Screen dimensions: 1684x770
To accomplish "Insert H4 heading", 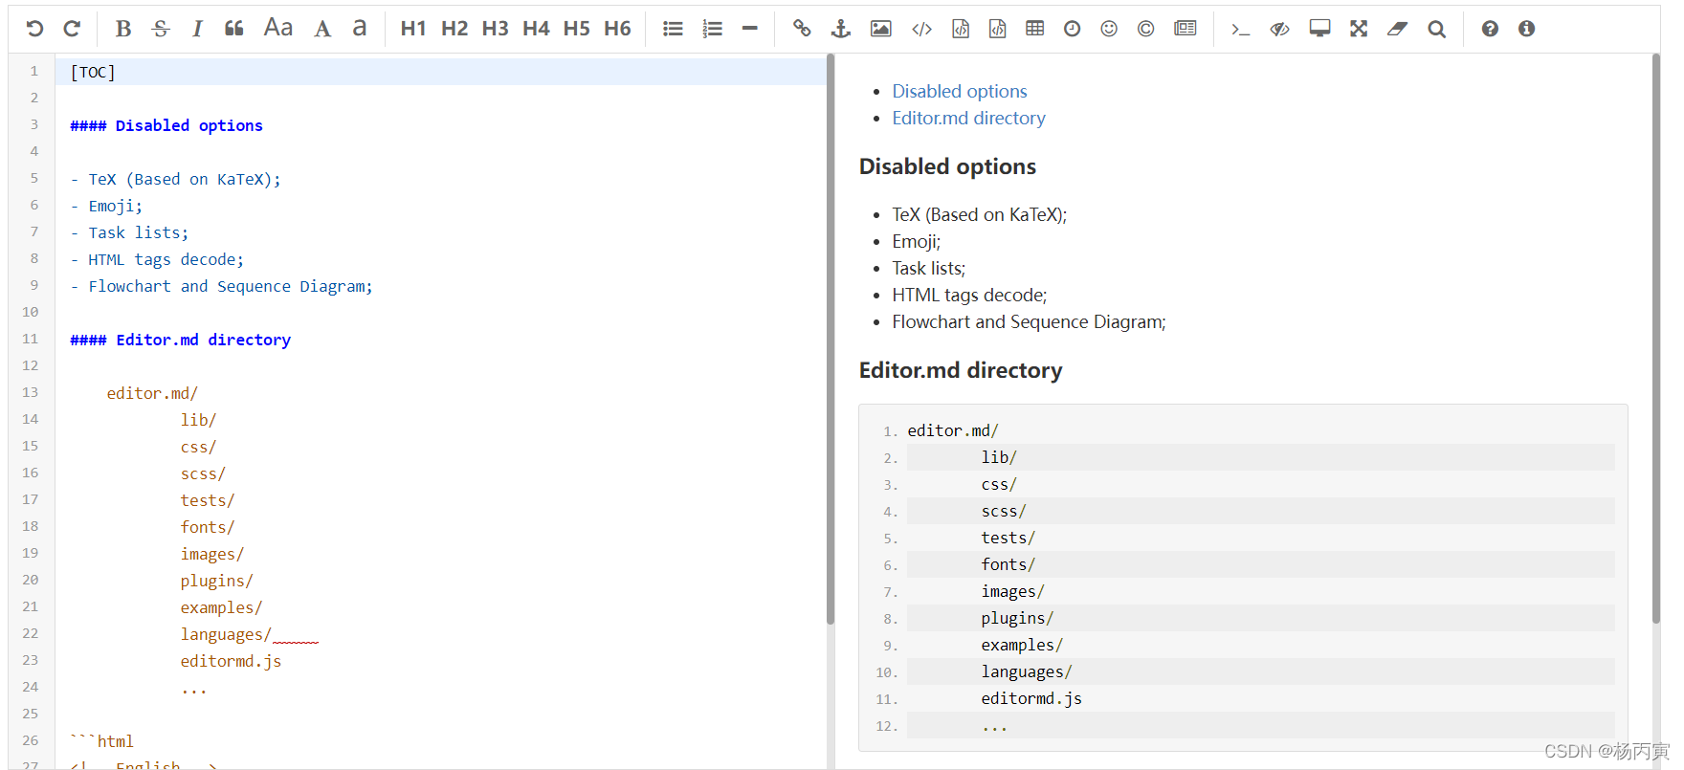I will point(536,29).
